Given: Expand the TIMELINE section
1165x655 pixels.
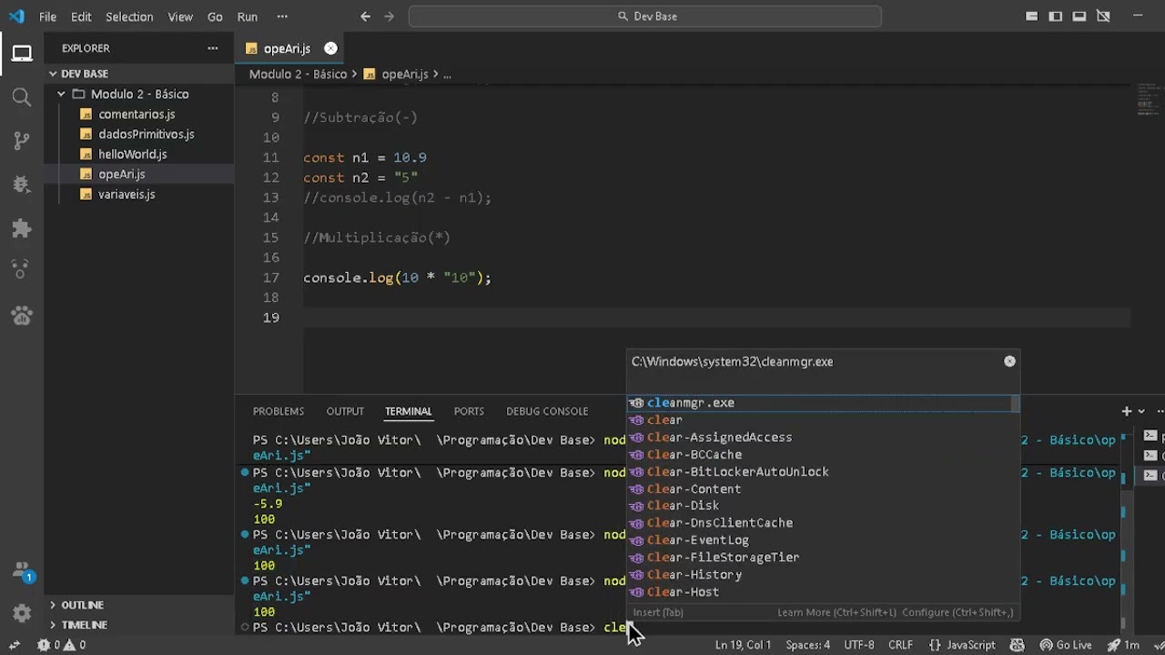Looking at the screenshot, I should (139, 625).
